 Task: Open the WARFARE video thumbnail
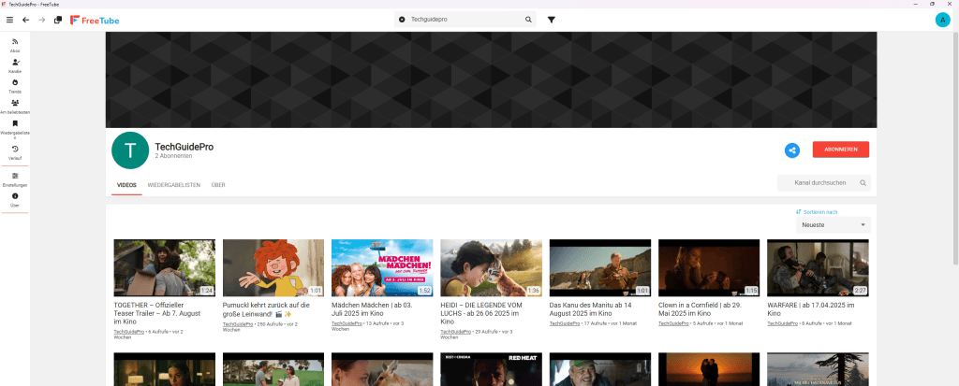[818, 268]
